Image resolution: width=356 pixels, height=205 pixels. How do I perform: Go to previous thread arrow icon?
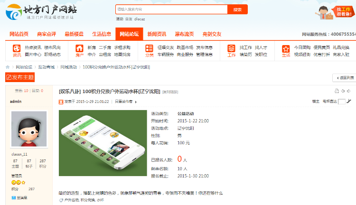click(x=343, y=91)
